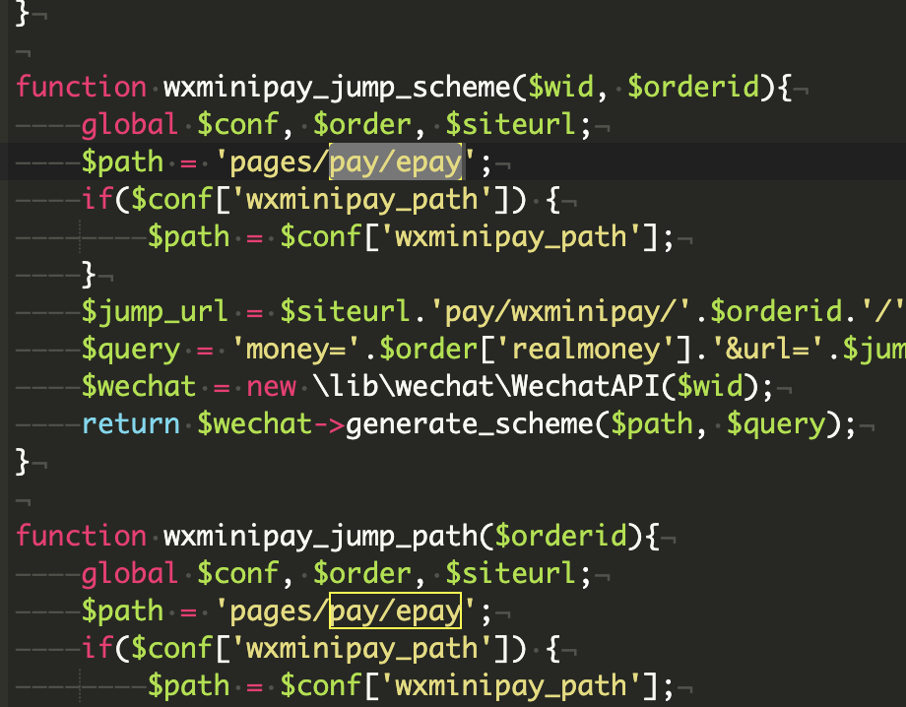Click $wid parameter in wxminipay_jump_scheme signature
This screenshot has height=707, width=906.
point(560,87)
